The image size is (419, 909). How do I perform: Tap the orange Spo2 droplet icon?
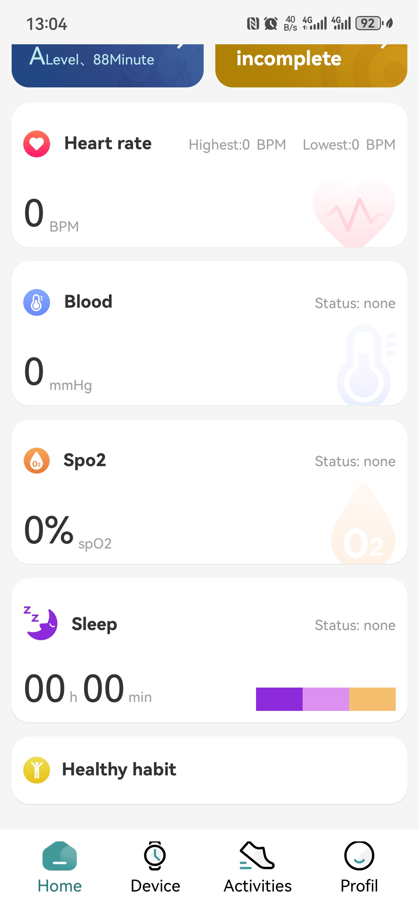(36, 461)
